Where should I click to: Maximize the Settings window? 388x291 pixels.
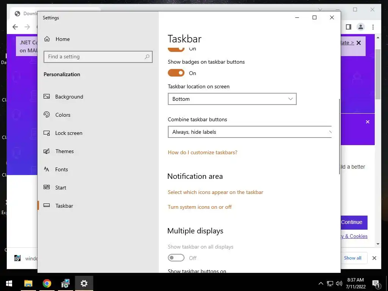(x=314, y=17)
